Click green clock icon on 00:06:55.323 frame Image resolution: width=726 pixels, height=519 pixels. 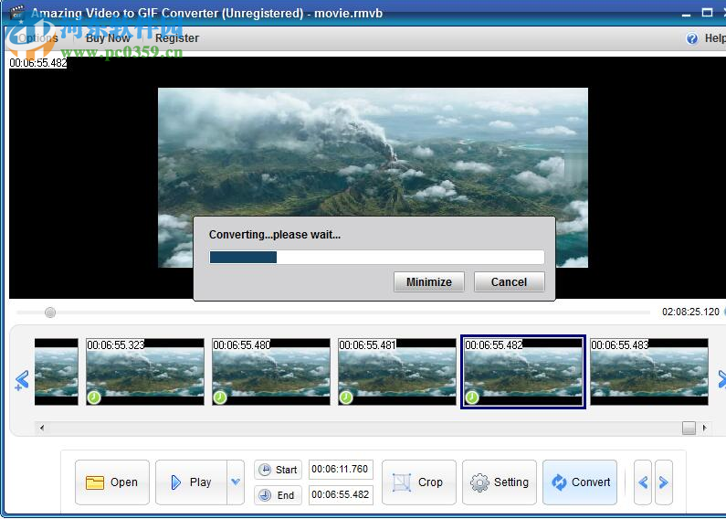[94, 397]
